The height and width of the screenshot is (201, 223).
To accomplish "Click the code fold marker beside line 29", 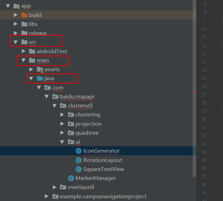I will [222, 111].
